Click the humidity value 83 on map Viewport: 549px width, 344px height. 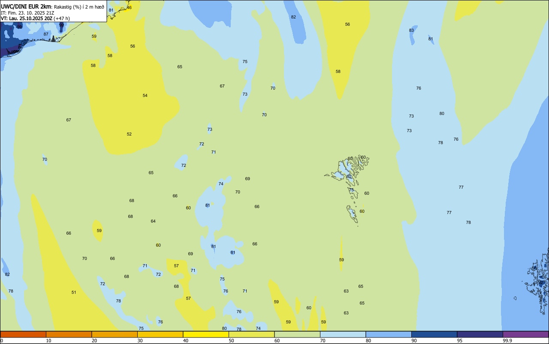click(411, 30)
